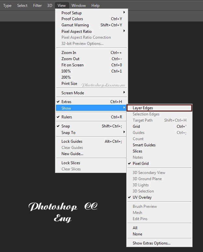Screen dimensions: 203x252
Task: Set view to 100%
Action: (x=91, y=71)
